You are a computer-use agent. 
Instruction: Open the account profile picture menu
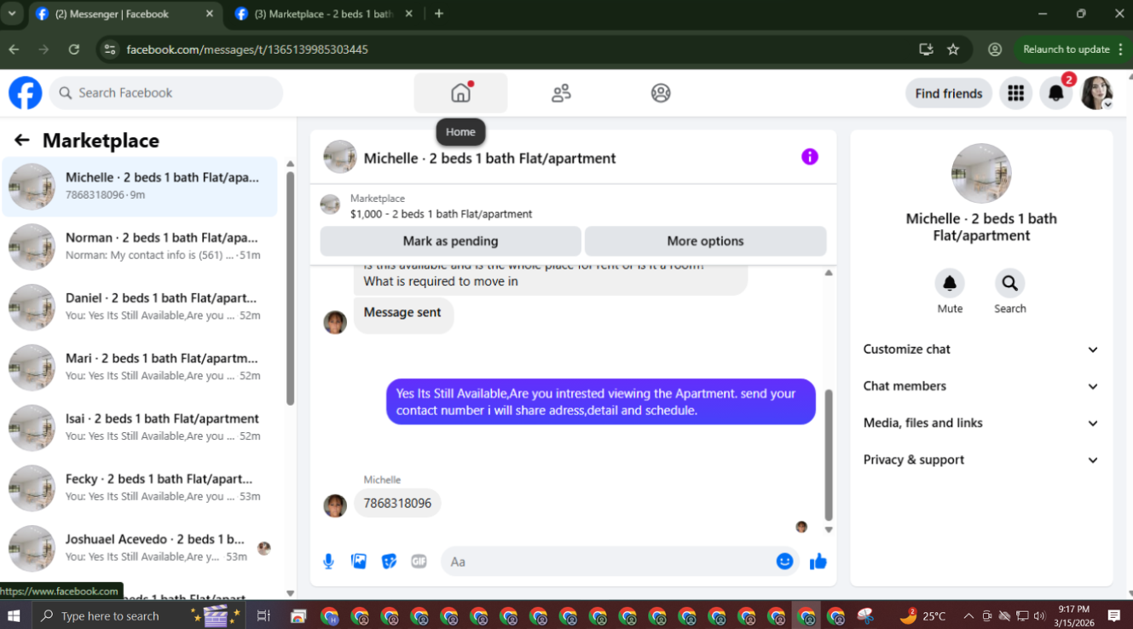[x=1097, y=93]
